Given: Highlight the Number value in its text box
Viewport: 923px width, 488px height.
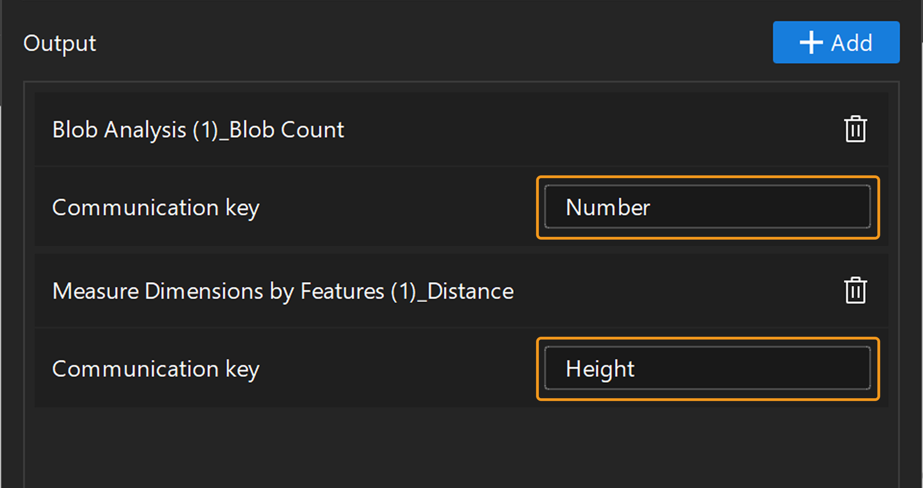Looking at the screenshot, I should (608, 207).
